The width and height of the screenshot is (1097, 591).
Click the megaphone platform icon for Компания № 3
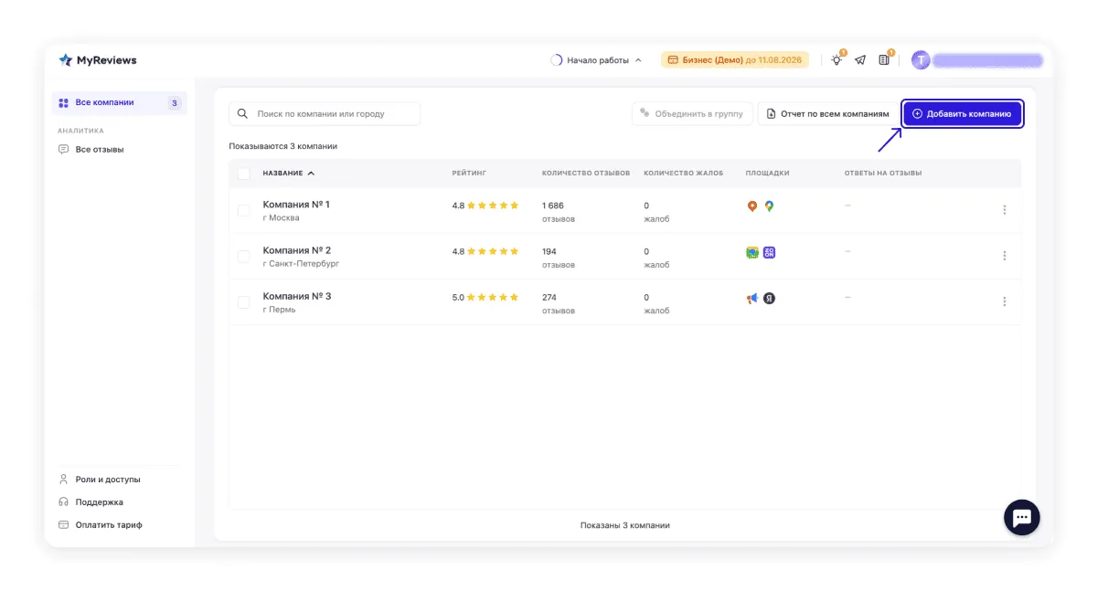[752, 299]
